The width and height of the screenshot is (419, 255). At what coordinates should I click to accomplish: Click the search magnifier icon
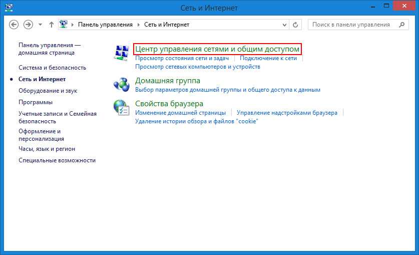(401, 25)
